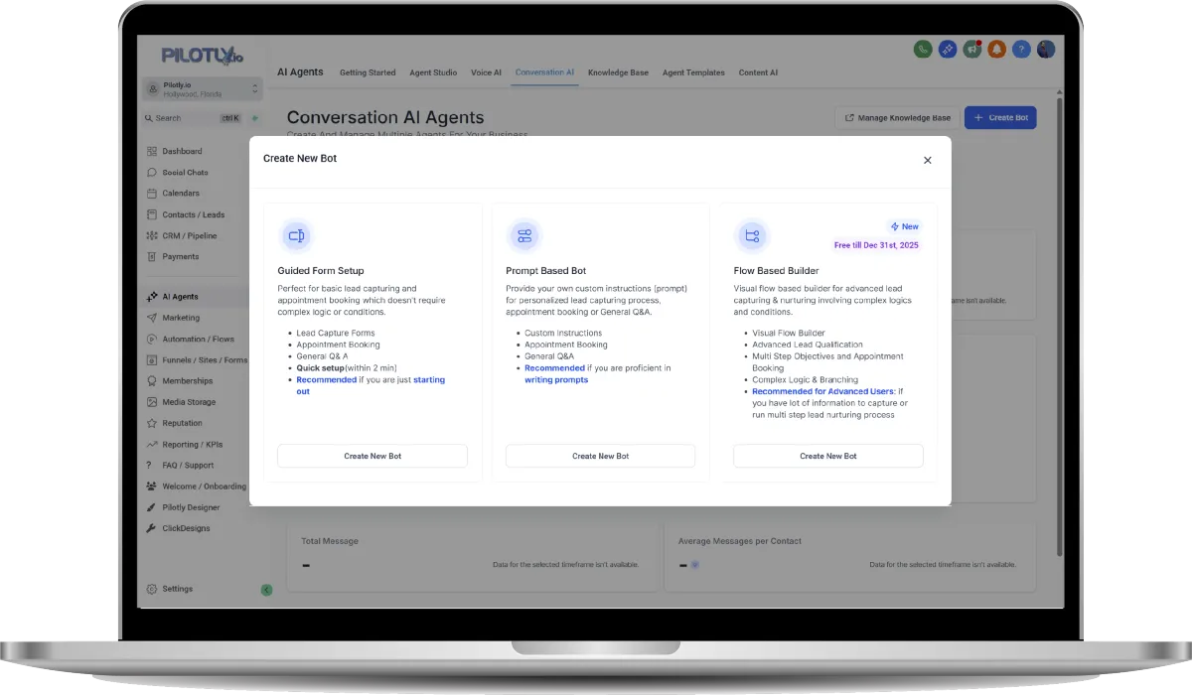Select the Conversation AI tab
Screen dimensions: 1192x695
[x=544, y=72]
